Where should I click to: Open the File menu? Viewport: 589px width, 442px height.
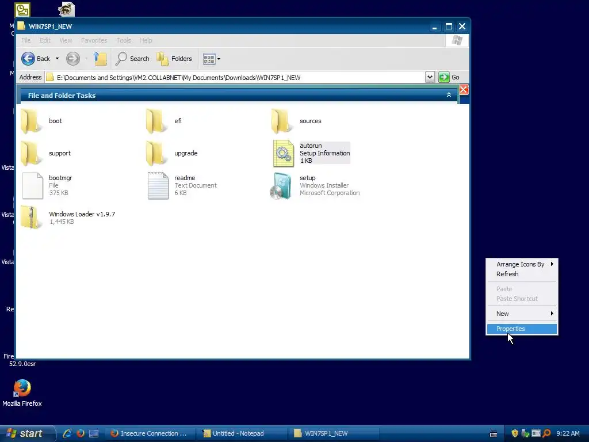tap(26, 40)
